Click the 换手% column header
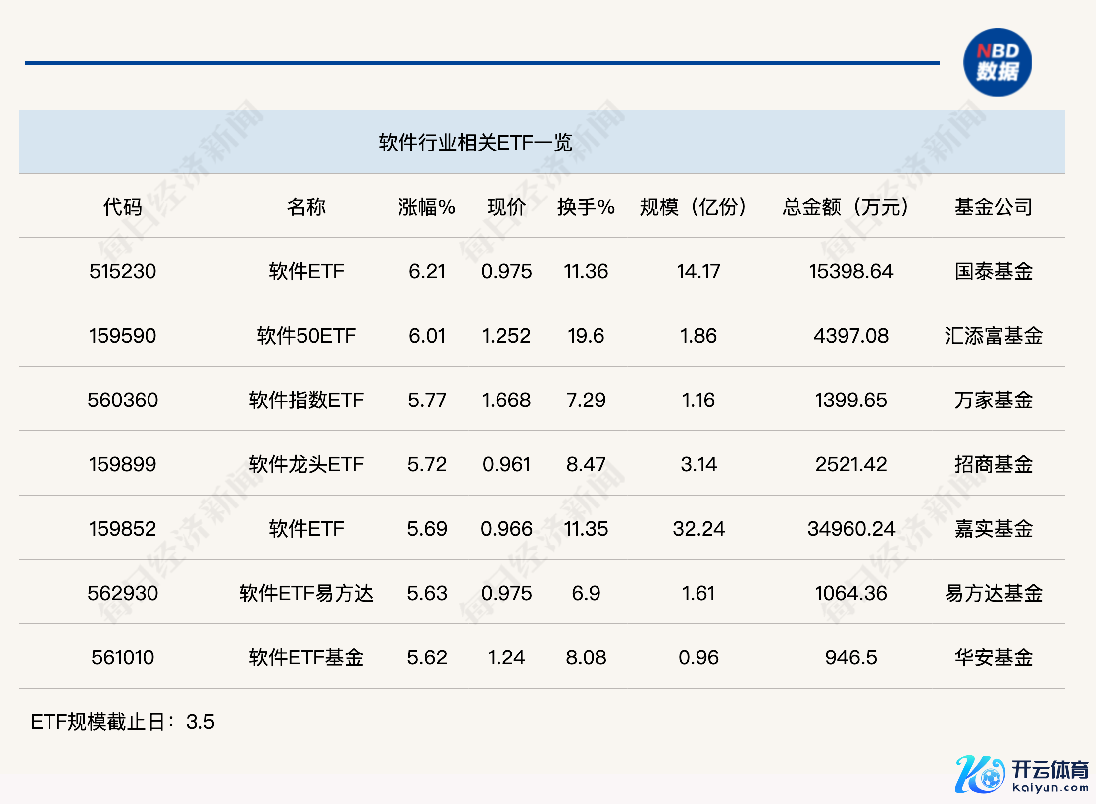Screen dimensions: 1096x804 click(586, 206)
